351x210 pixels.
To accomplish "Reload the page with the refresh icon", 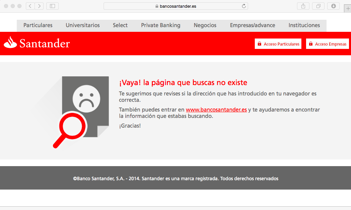I will pos(244,6).
